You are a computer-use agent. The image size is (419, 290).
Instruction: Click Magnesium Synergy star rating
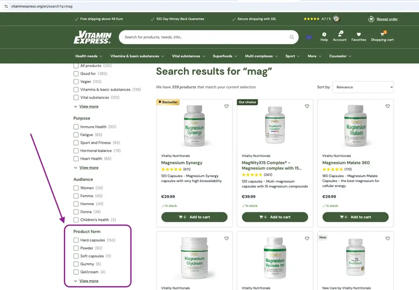click(x=172, y=169)
